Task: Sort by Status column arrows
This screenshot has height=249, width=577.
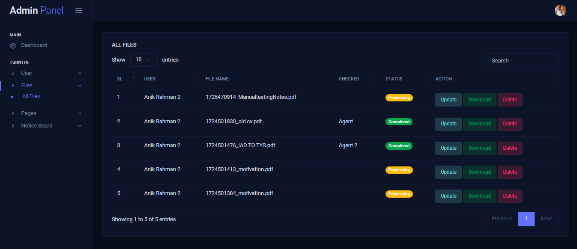Action: (425, 79)
